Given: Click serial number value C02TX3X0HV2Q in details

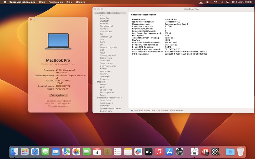Looking at the screenshot, I should pos(172,49).
